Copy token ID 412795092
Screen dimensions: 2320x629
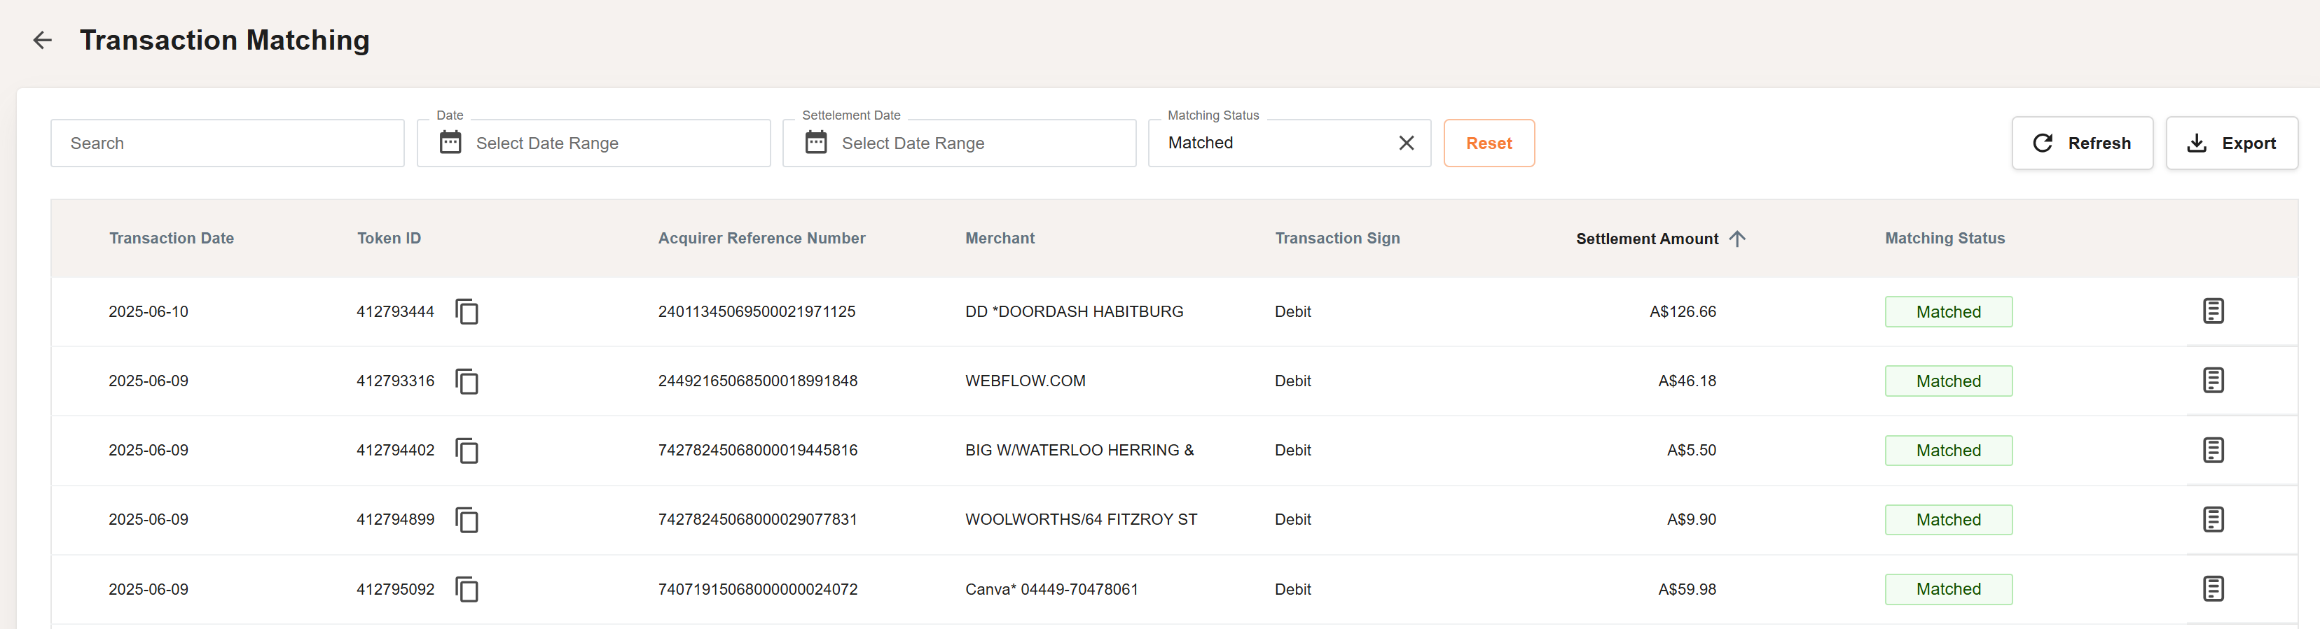pyautogui.click(x=467, y=589)
